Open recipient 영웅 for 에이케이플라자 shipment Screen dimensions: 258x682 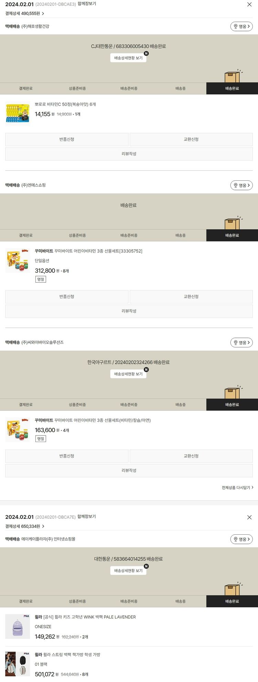(x=241, y=539)
